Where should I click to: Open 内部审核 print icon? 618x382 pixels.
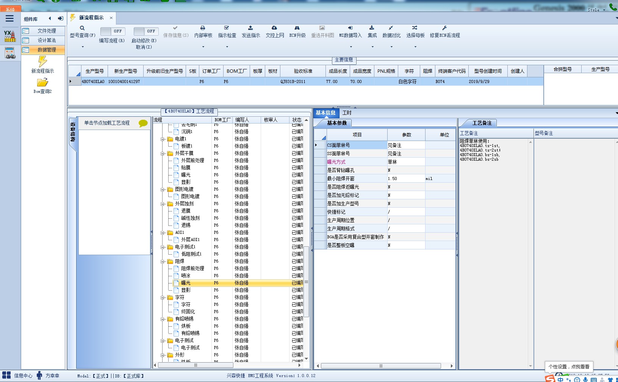coord(203,28)
